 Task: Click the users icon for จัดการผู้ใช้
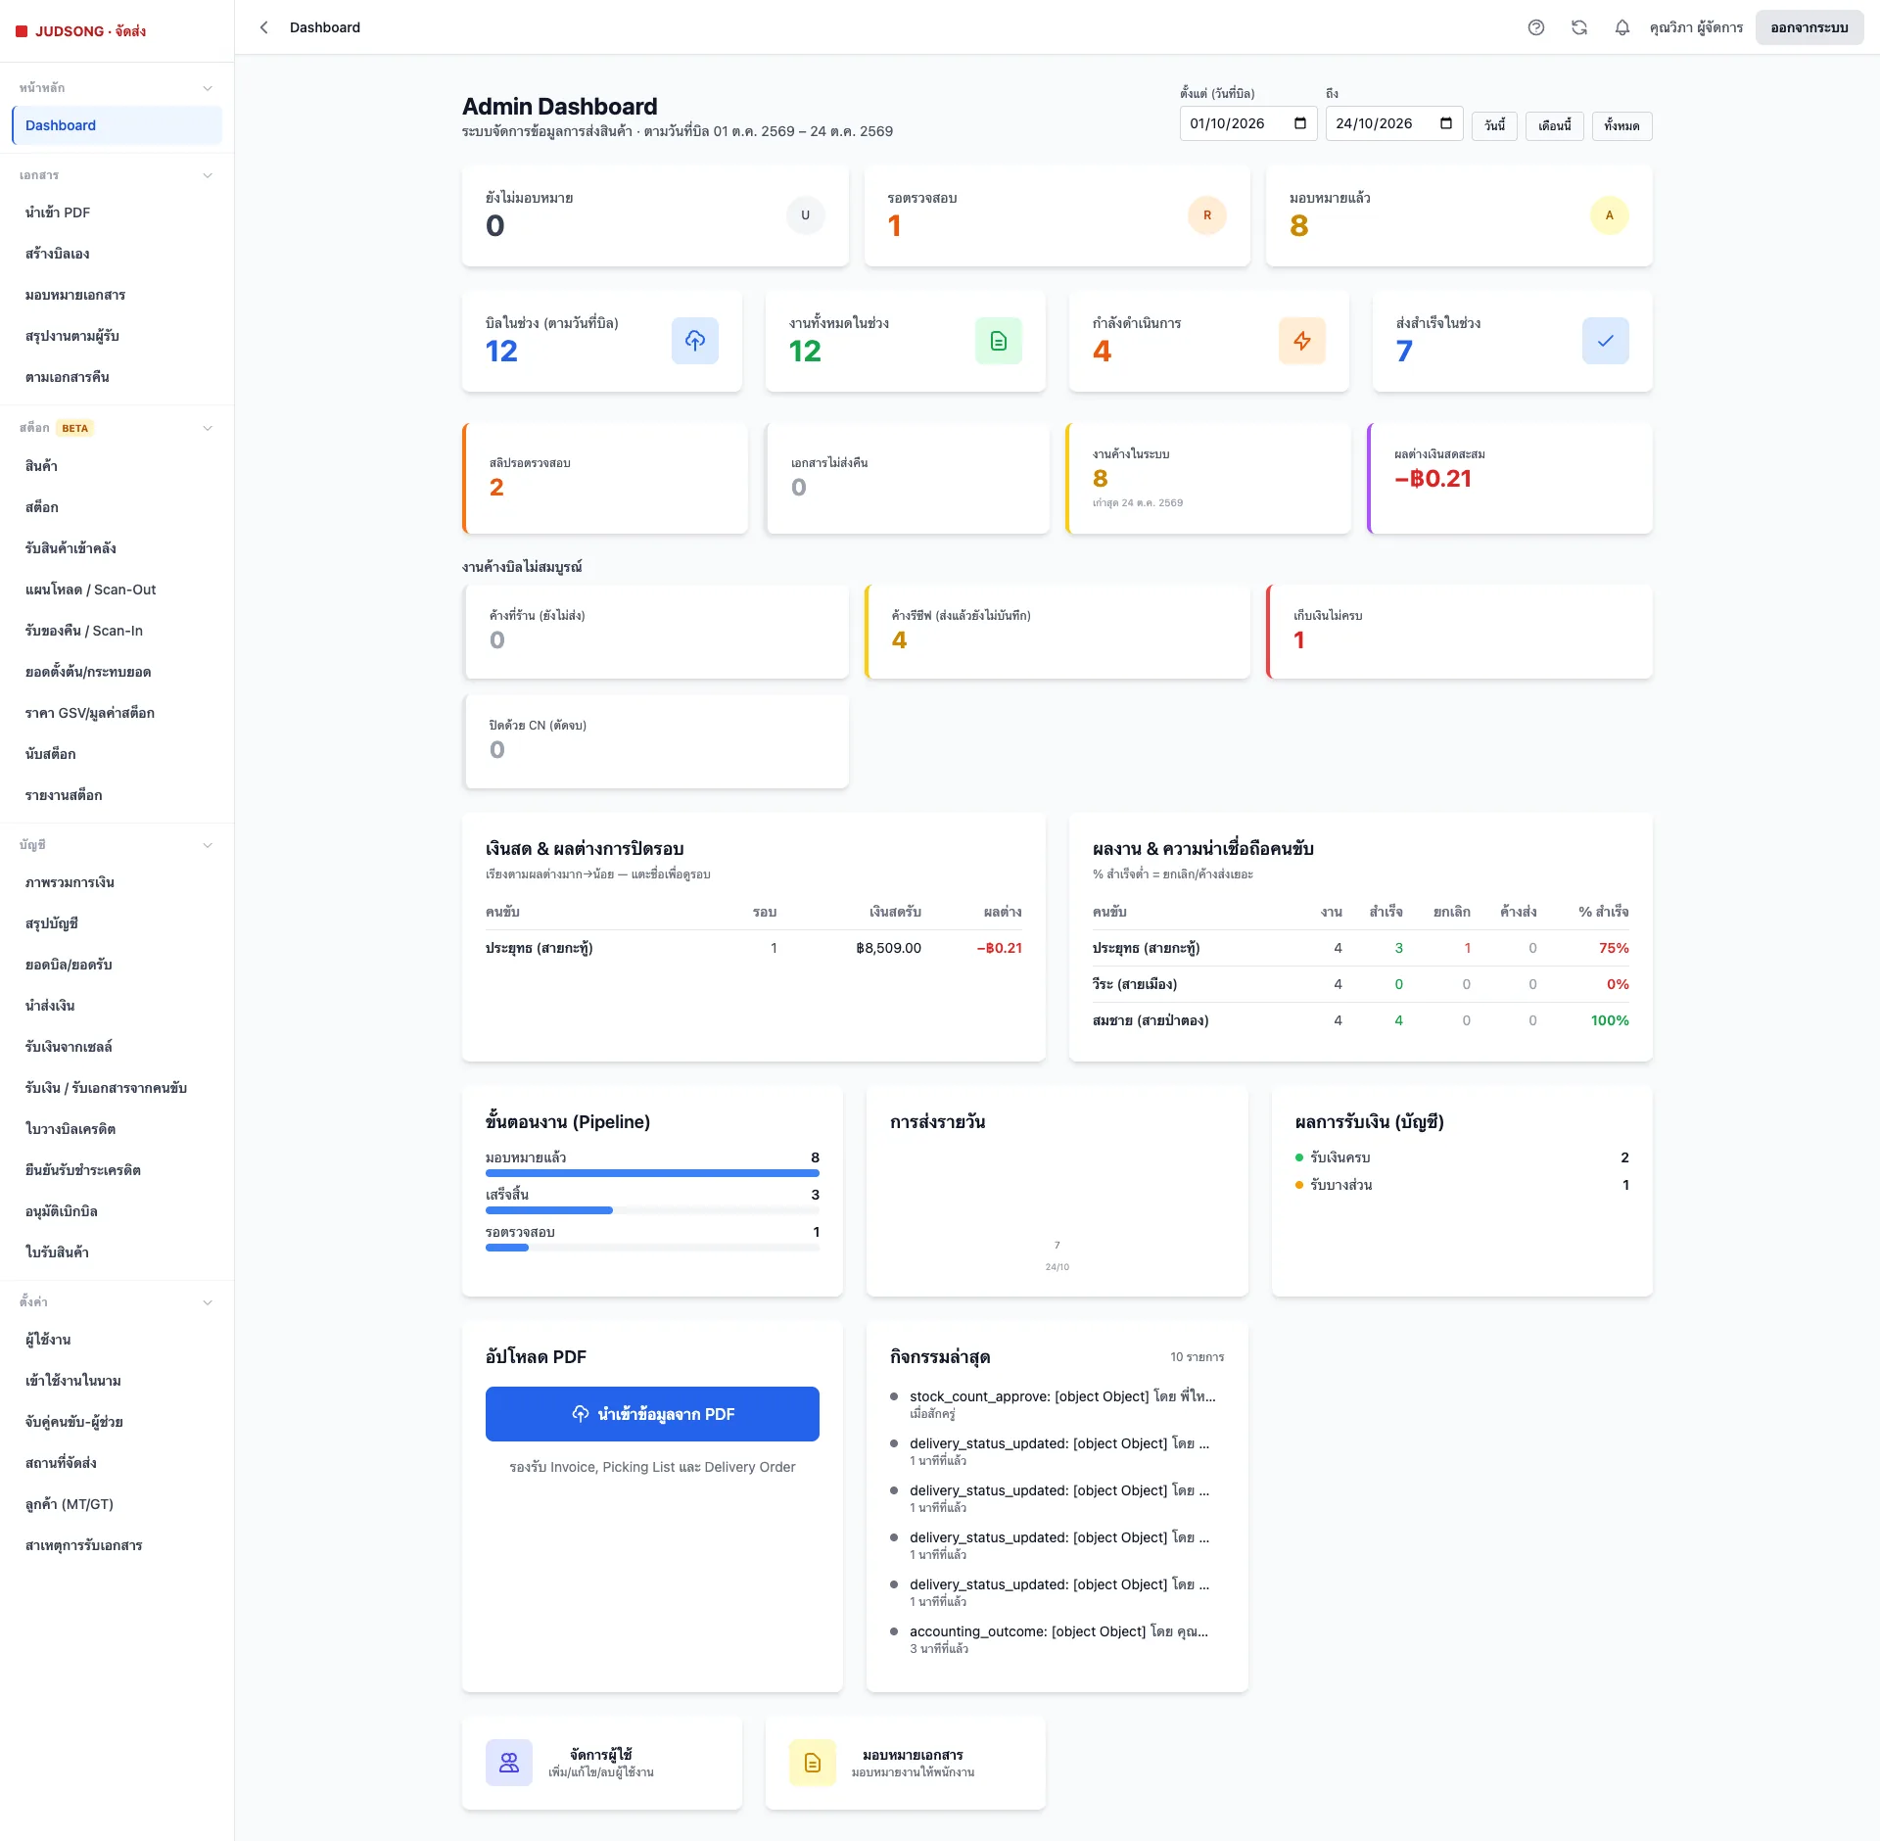[x=509, y=1763]
